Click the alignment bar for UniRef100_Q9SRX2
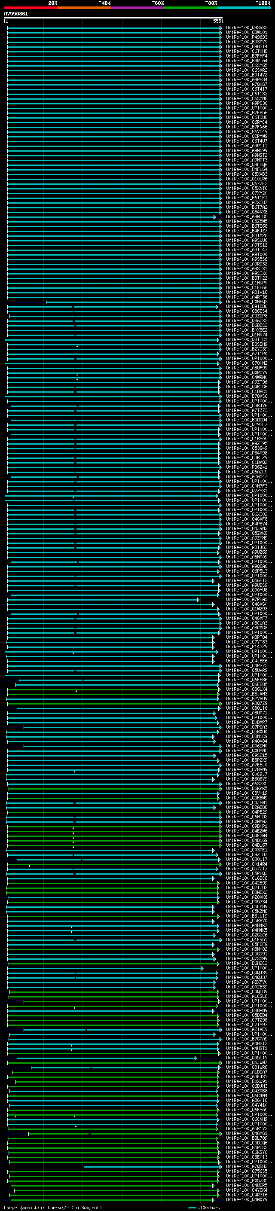This screenshot has height=1211, width=275. 115,28
